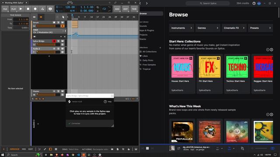Open the project file icon in Bitwig footer
280x157 pixels.
tap(118, 149)
